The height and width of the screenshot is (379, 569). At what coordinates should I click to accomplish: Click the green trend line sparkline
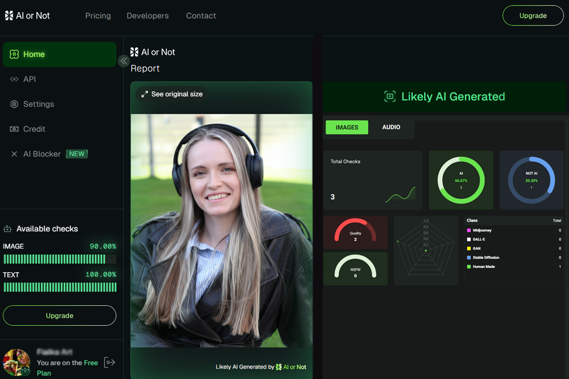(400, 195)
